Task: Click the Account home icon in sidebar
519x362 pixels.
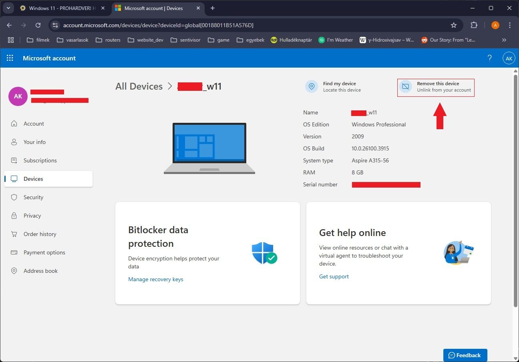Action: coord(14,124)
